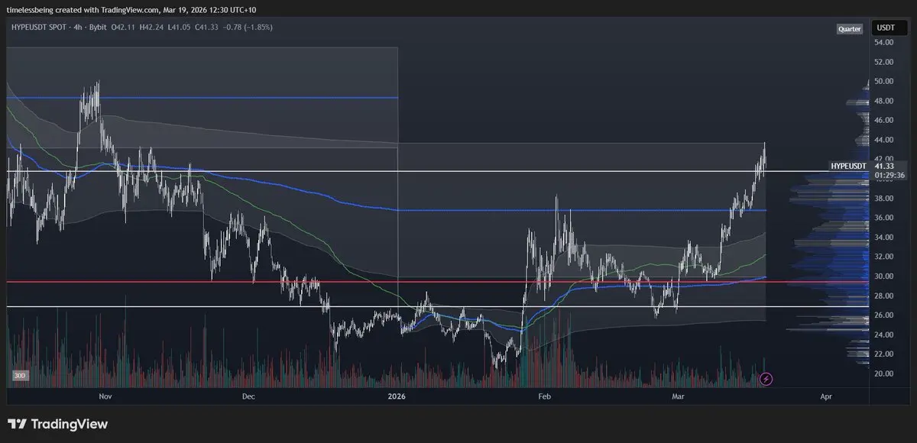Select the short blue horizontal line near 48.30
This screenshot has height=443, width=917.
pos(203,98)
